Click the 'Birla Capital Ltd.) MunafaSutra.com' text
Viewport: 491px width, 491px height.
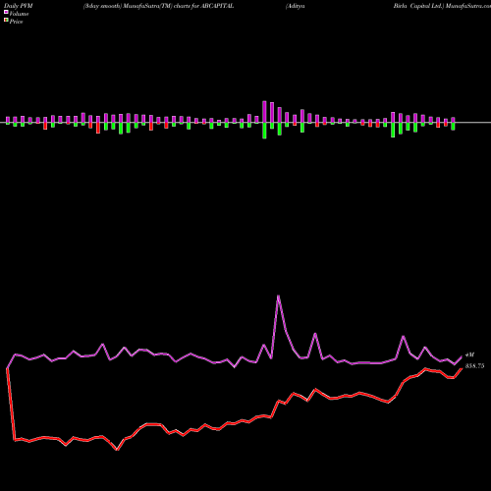[442, 6]
